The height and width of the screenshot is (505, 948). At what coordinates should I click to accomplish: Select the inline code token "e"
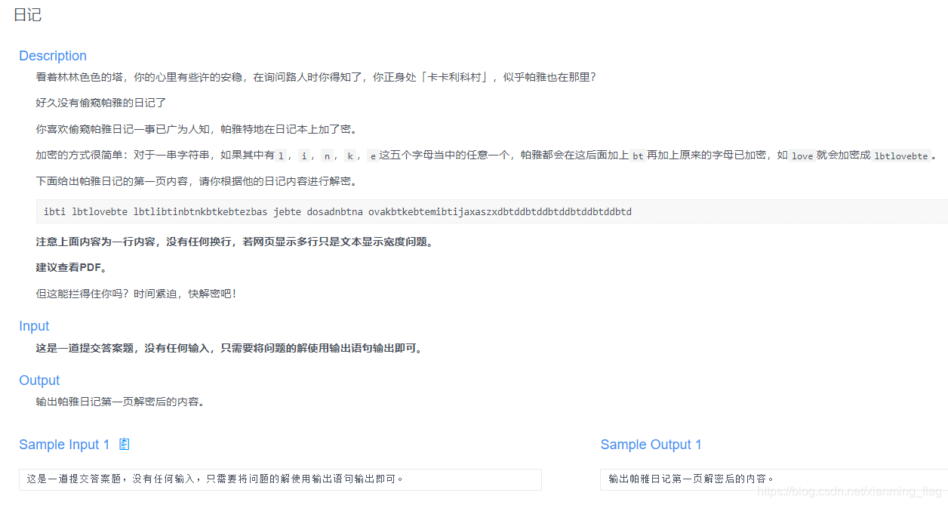point(371,156)
